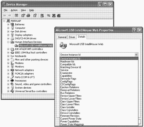Image resolution: width=144 pixels, height=127 pixels.
Task: Click the Scan for hardware changes icon
Action: coord(42,15)
